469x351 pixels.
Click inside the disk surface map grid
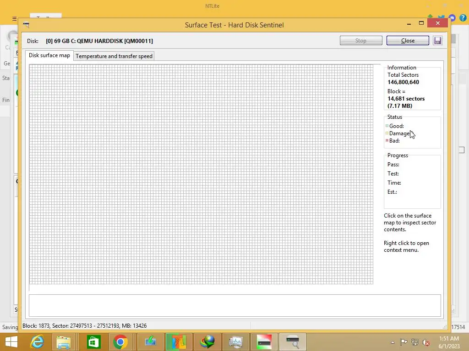click(x=201, y=174)
